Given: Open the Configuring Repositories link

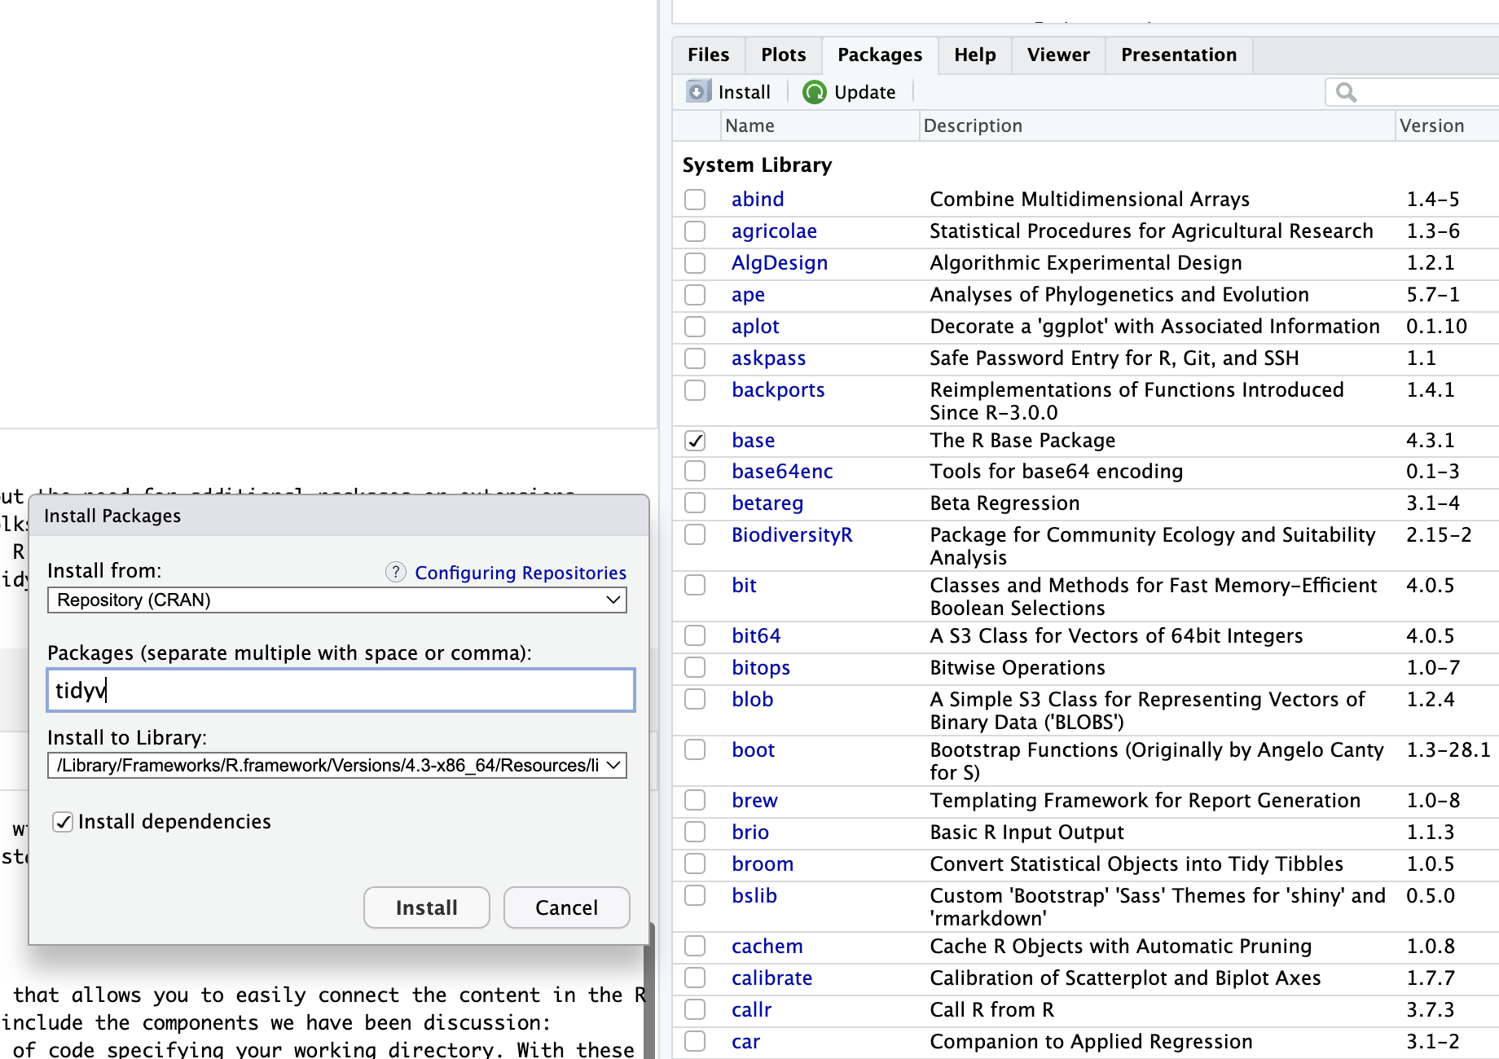Looking at the screenshot, I should pos(521,573).
